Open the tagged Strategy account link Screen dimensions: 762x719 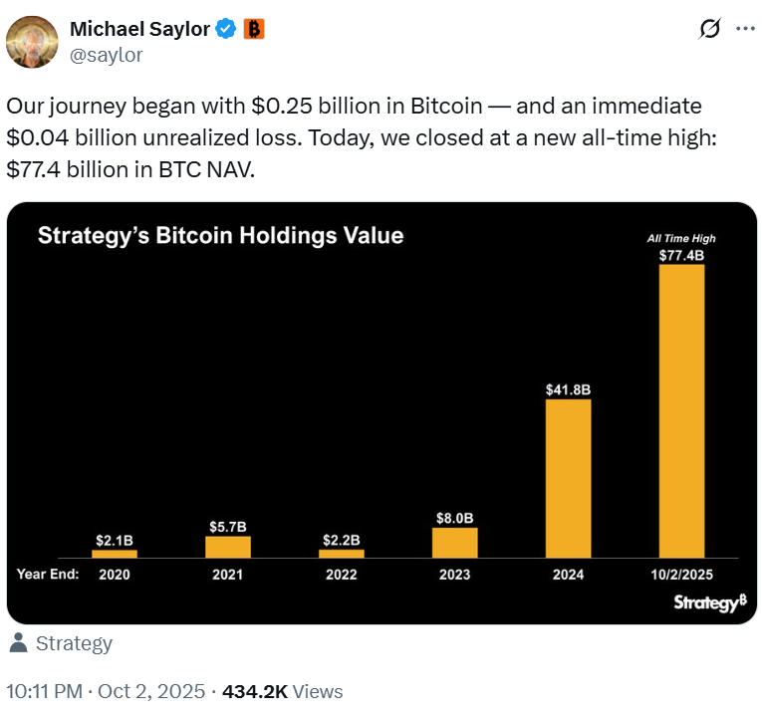pyautogui.click(x=74, y=643)
